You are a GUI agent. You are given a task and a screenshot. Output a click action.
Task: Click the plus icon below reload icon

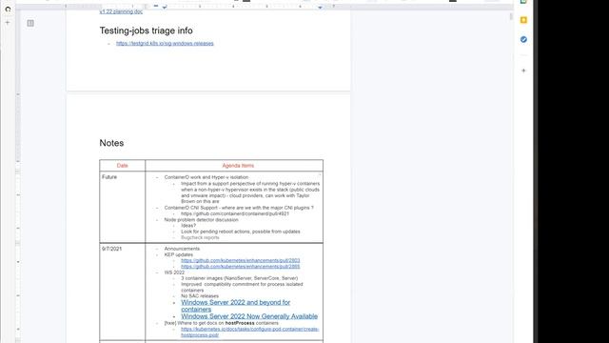coord(8,23)
